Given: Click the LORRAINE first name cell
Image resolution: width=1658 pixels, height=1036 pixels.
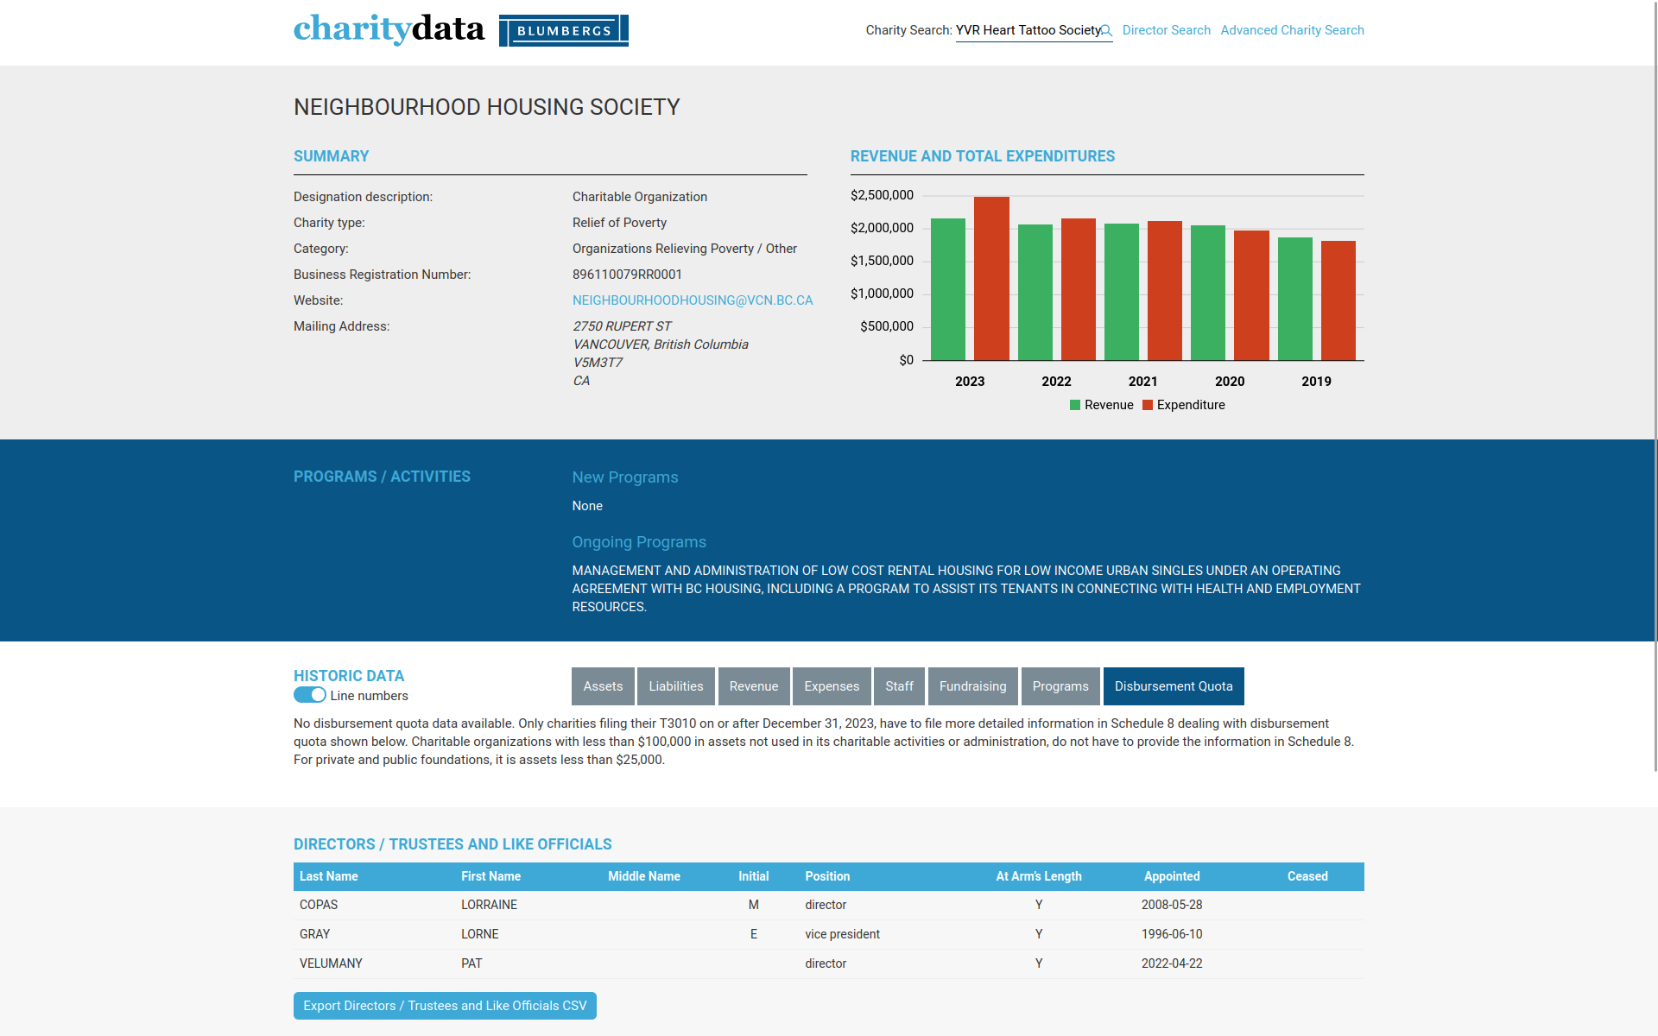Looking at the screenshot, I should (x=489, y=905).
